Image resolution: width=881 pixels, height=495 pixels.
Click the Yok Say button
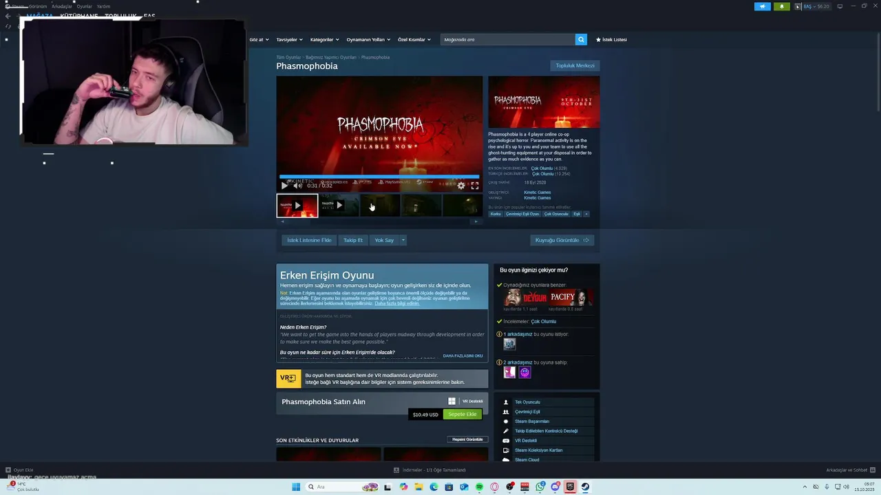[384, 240]
